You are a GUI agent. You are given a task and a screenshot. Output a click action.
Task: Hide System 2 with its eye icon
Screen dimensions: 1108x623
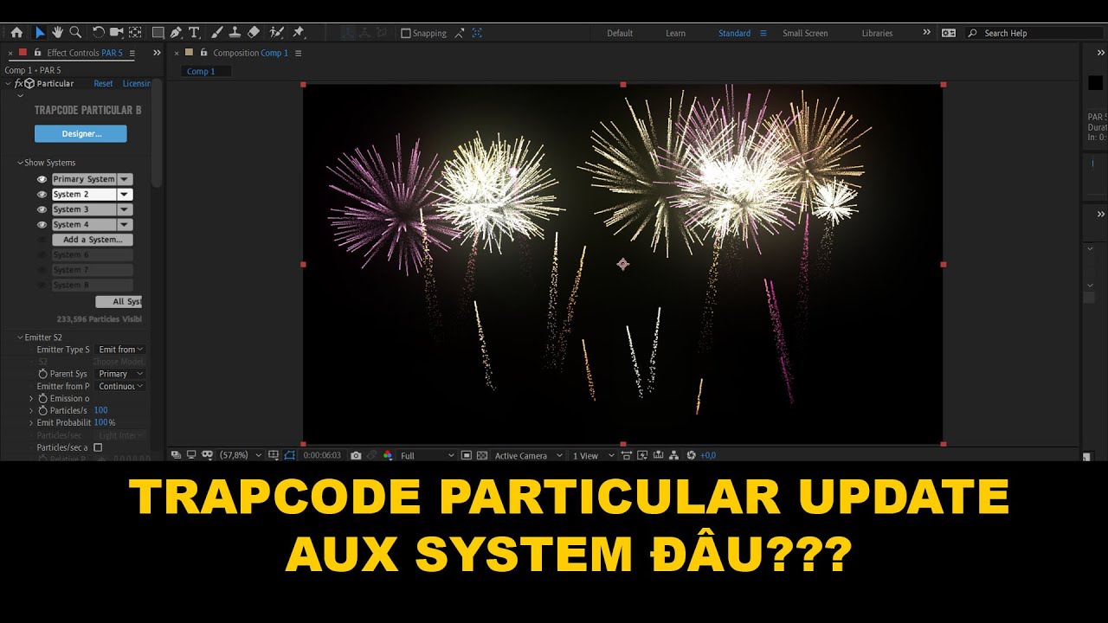tap(42, 195)
